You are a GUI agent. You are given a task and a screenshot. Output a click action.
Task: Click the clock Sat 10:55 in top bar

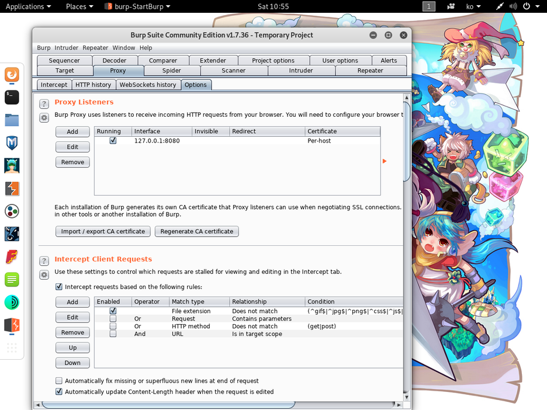pos(273,6)
